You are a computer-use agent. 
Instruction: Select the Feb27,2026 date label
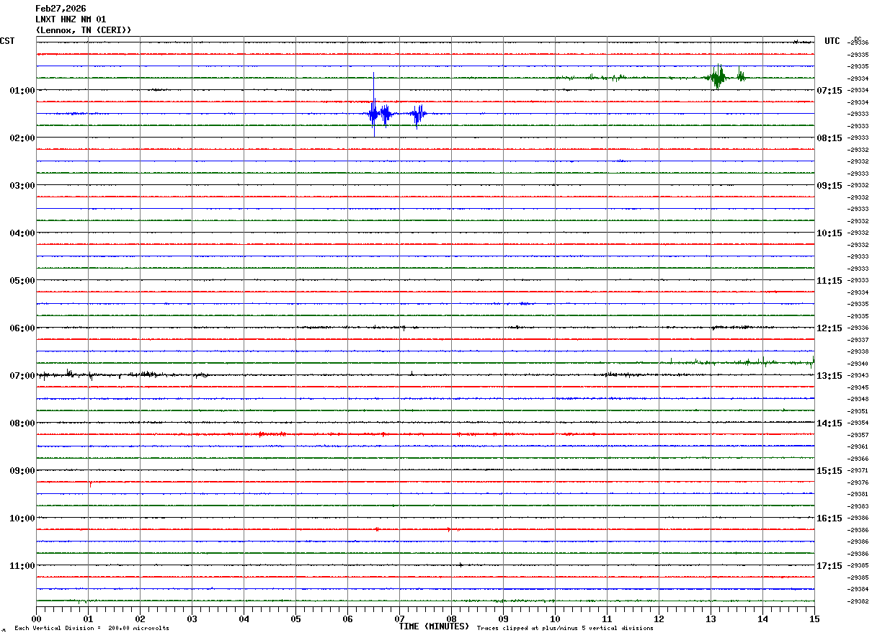tap(61, 9)
